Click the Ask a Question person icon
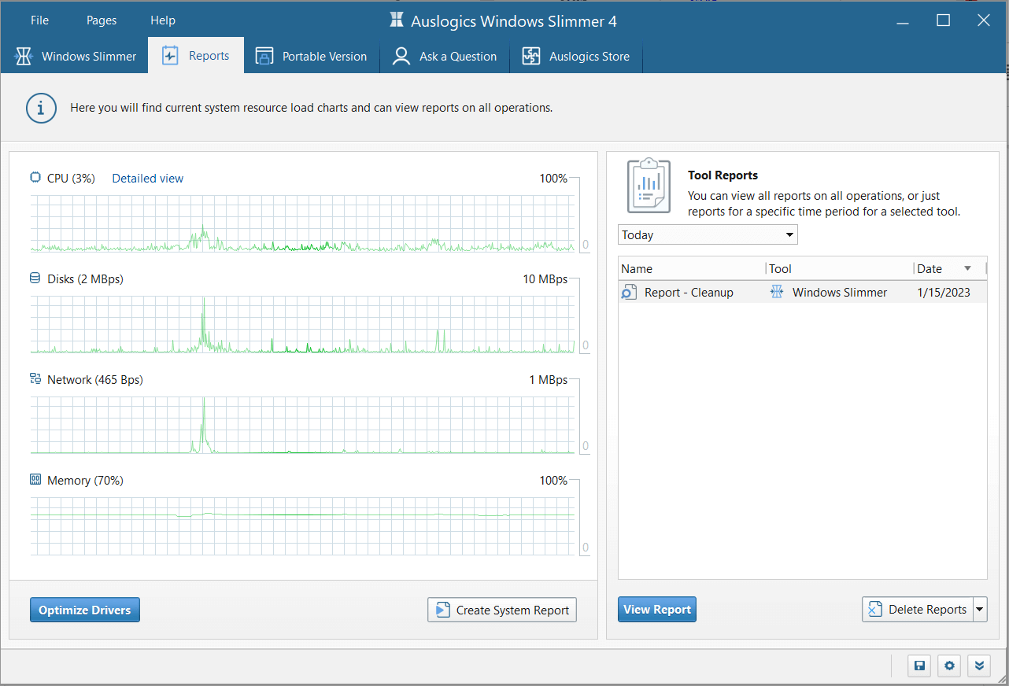Image resolution: width=1009 pixels, height=686 pixels. click(401, 57)
